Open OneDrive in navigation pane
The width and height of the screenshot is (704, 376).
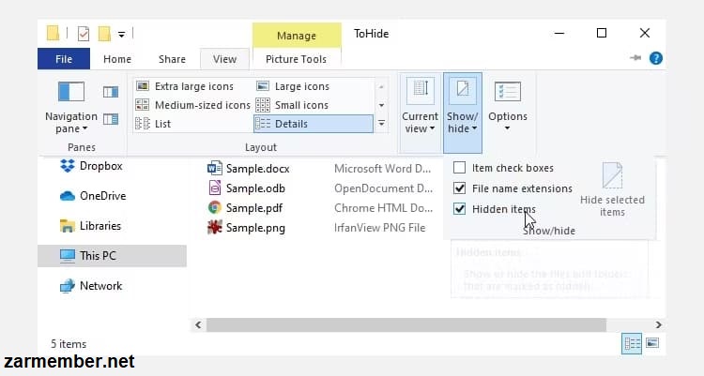click(x=93, y=196)
